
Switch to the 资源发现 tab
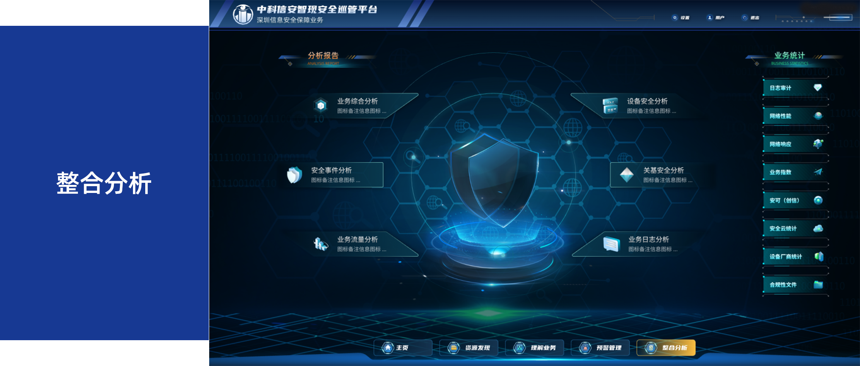coord(469,348)
